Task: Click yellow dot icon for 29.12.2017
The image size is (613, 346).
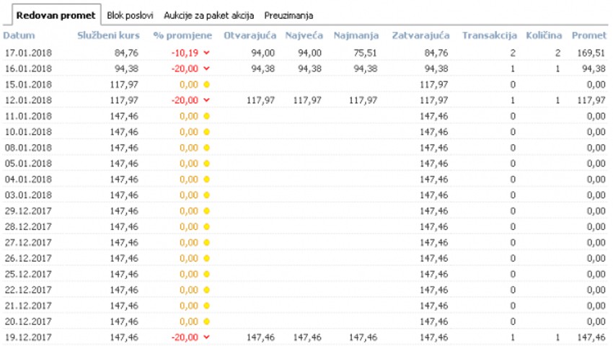Action: [207, 210]
